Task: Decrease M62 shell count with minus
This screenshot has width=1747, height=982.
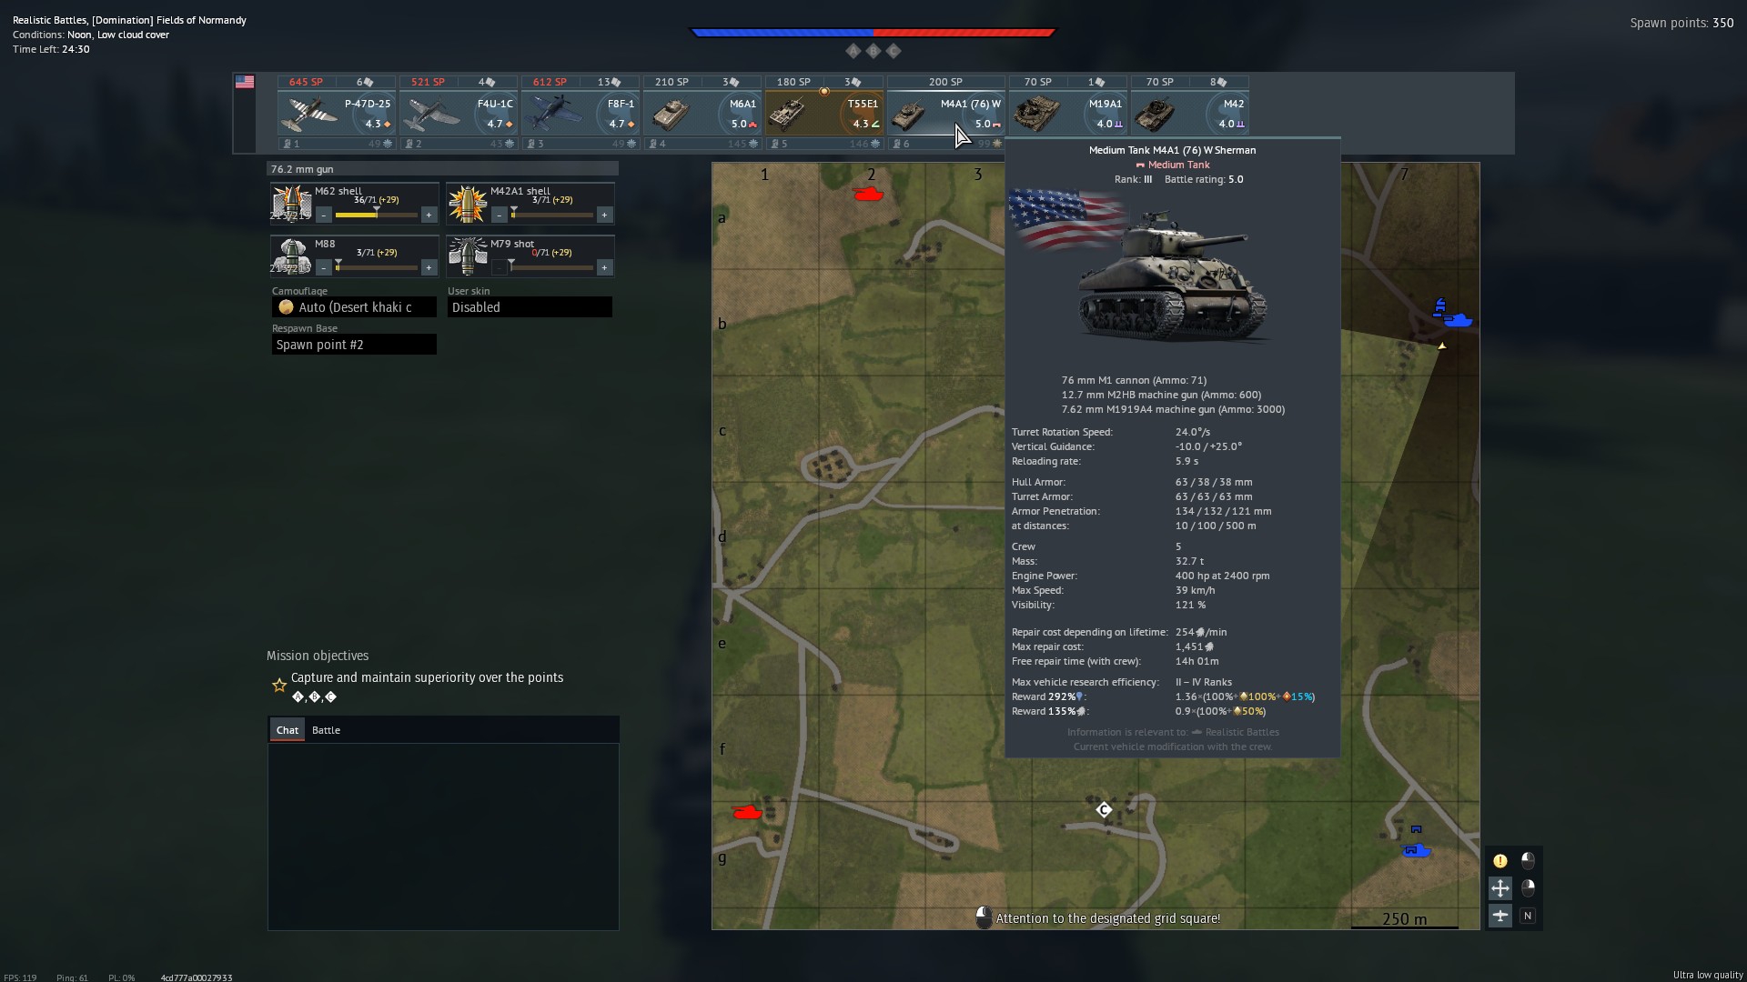Action: pyautogui.click(x=324, y=215)
